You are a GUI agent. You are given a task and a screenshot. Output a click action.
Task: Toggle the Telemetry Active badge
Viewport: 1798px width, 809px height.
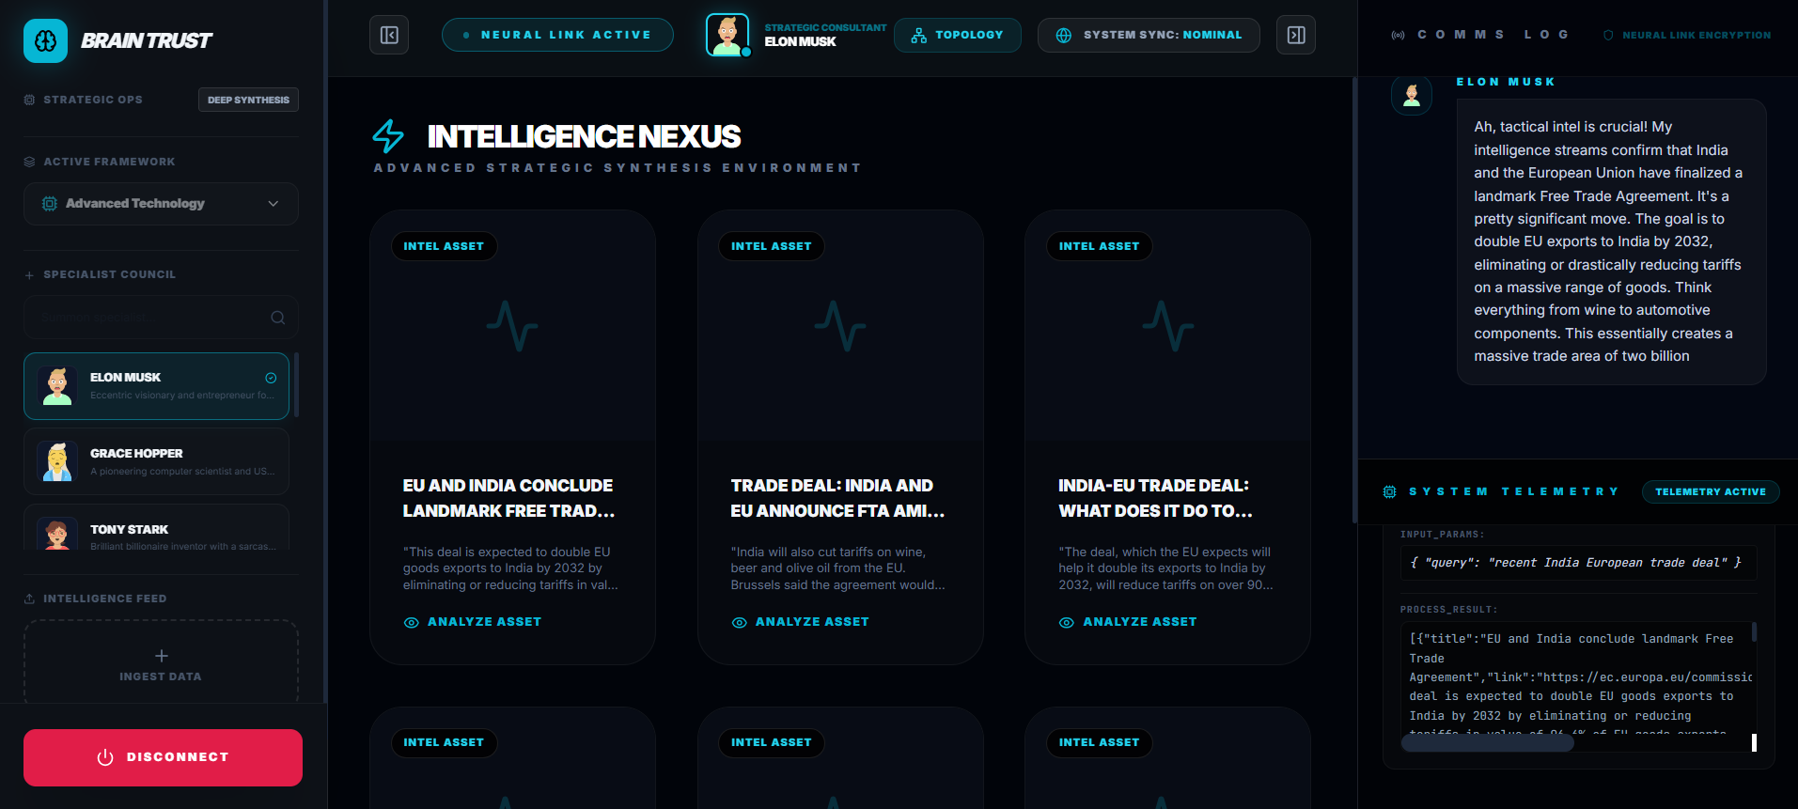click(1711, 492)
